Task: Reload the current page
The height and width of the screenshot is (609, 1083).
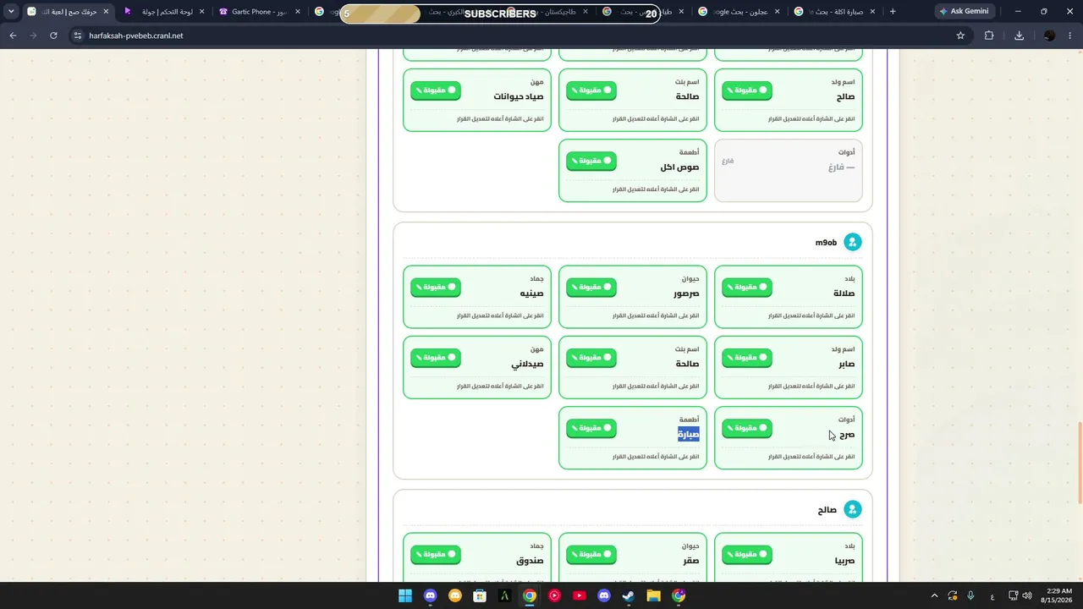Action: pyautogui.click(x=53, y=36)
